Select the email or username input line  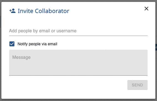(78, 31)
